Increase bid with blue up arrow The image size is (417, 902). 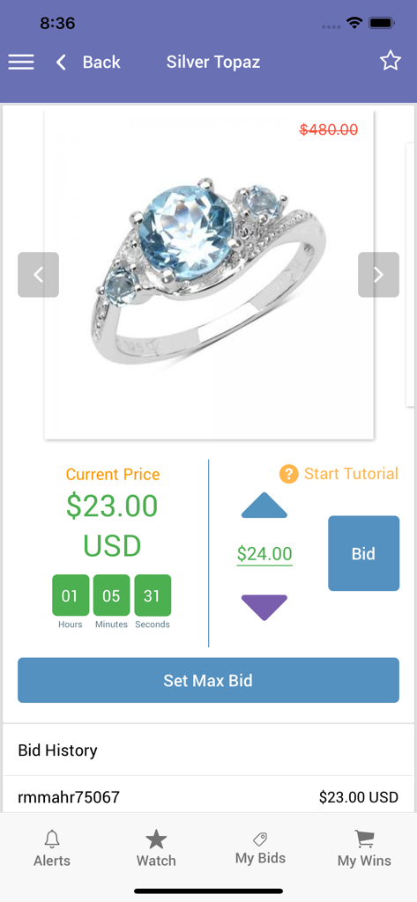pyautogui.click(x=264, y=505)
